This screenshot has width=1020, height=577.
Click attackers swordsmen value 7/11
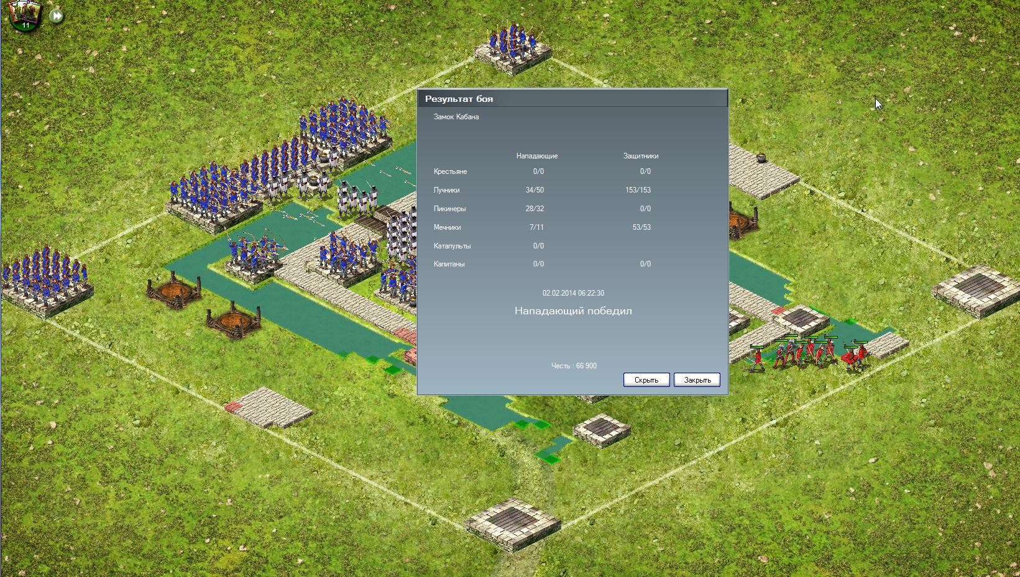click(x=536, y=227)
